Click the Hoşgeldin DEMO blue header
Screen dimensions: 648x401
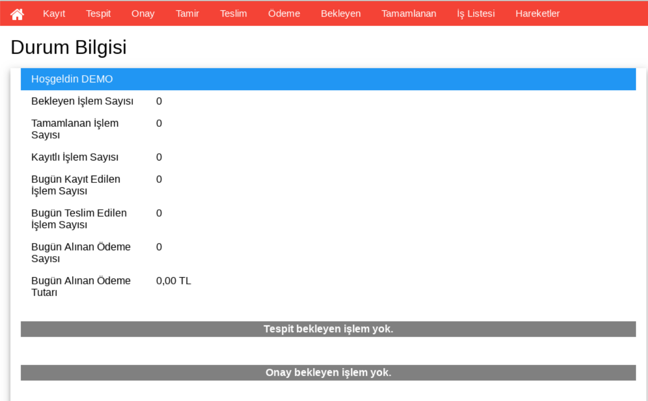tap(328, 79)
